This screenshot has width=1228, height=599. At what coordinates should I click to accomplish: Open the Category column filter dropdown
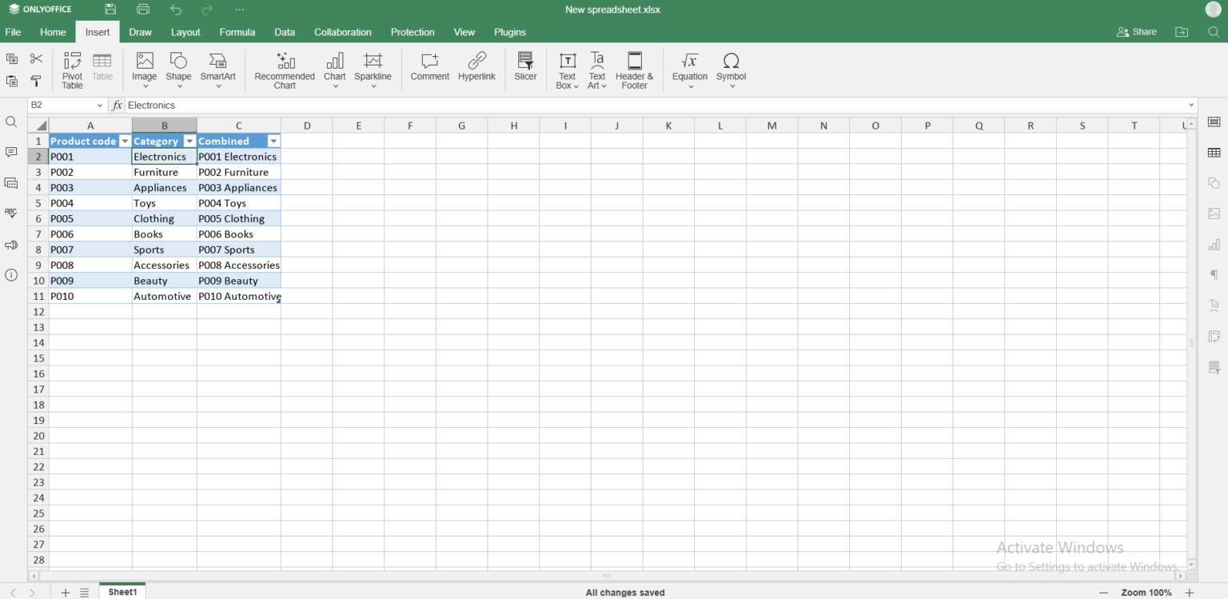(x=189, y=141)
